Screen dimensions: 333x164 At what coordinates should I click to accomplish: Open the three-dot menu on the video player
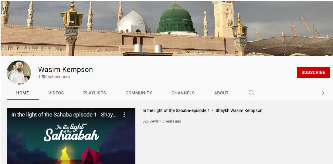[124, 115]
